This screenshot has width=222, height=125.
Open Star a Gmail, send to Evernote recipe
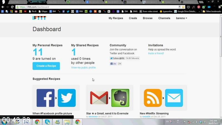[x=107, y=113]
